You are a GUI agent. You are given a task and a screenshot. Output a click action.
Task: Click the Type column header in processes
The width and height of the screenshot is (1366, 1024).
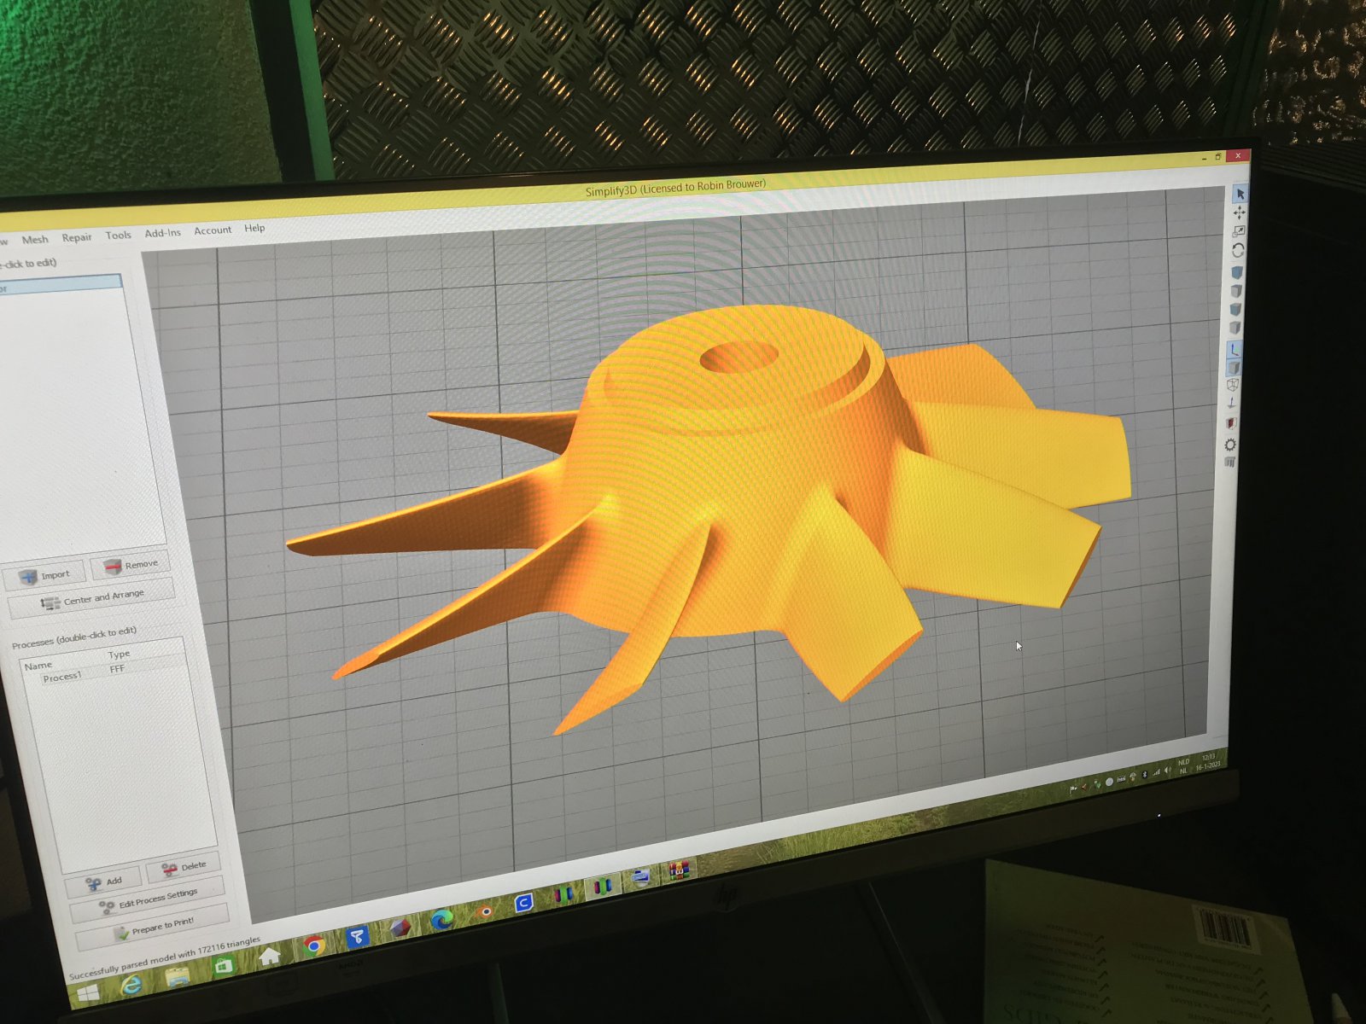(x=119, y=655)
